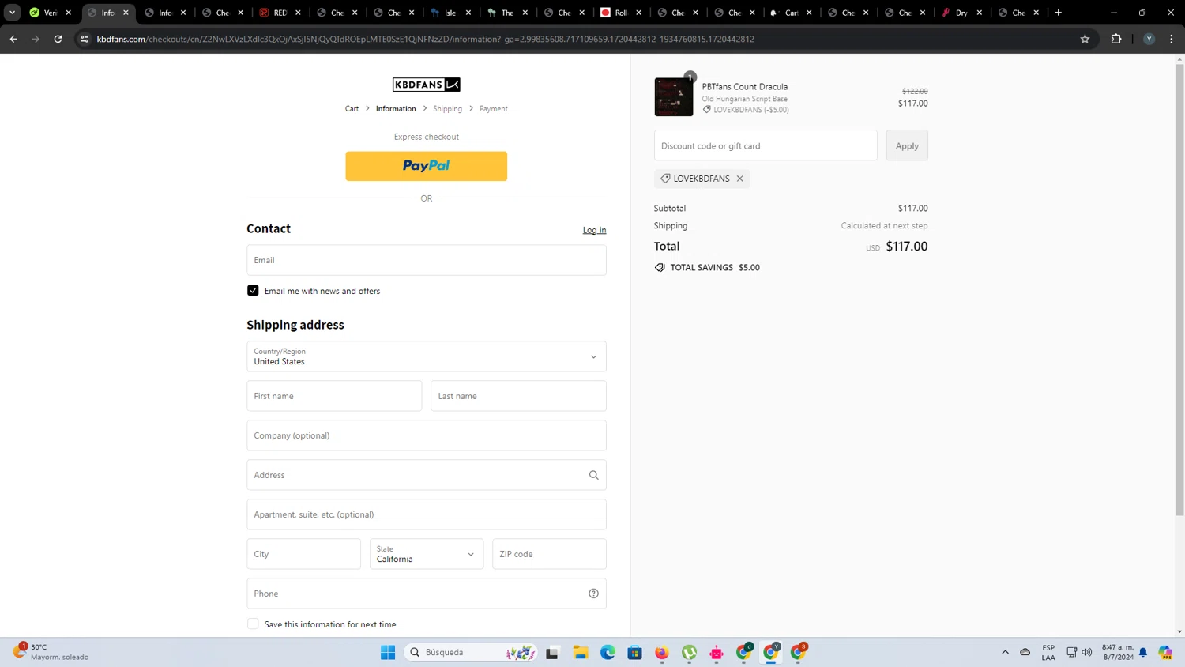Click the Company (optional) field

pos(426,435)
